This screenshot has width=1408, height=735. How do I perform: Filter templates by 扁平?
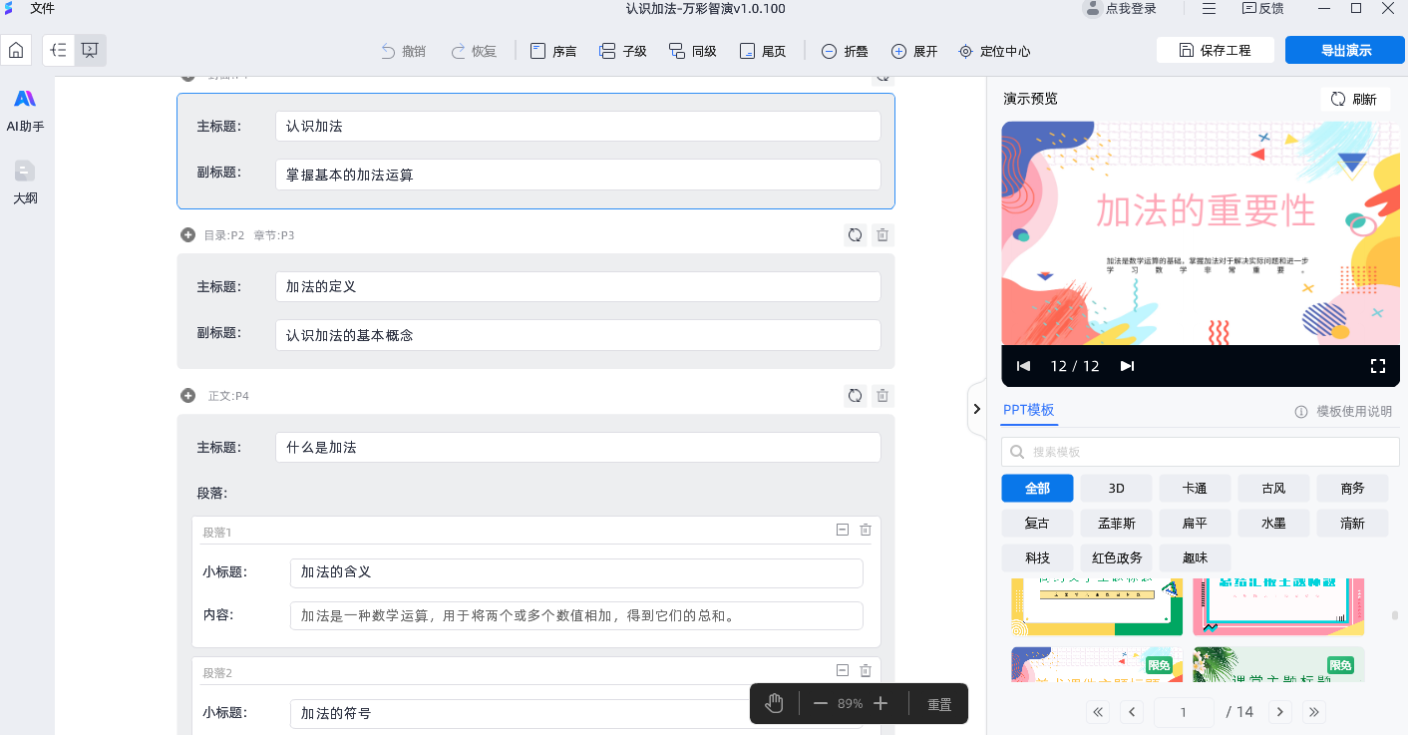point(1195,523)
